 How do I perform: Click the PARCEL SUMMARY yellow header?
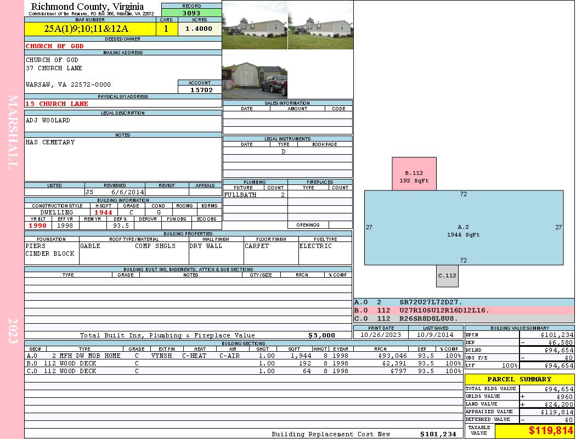tap(519, 379)
